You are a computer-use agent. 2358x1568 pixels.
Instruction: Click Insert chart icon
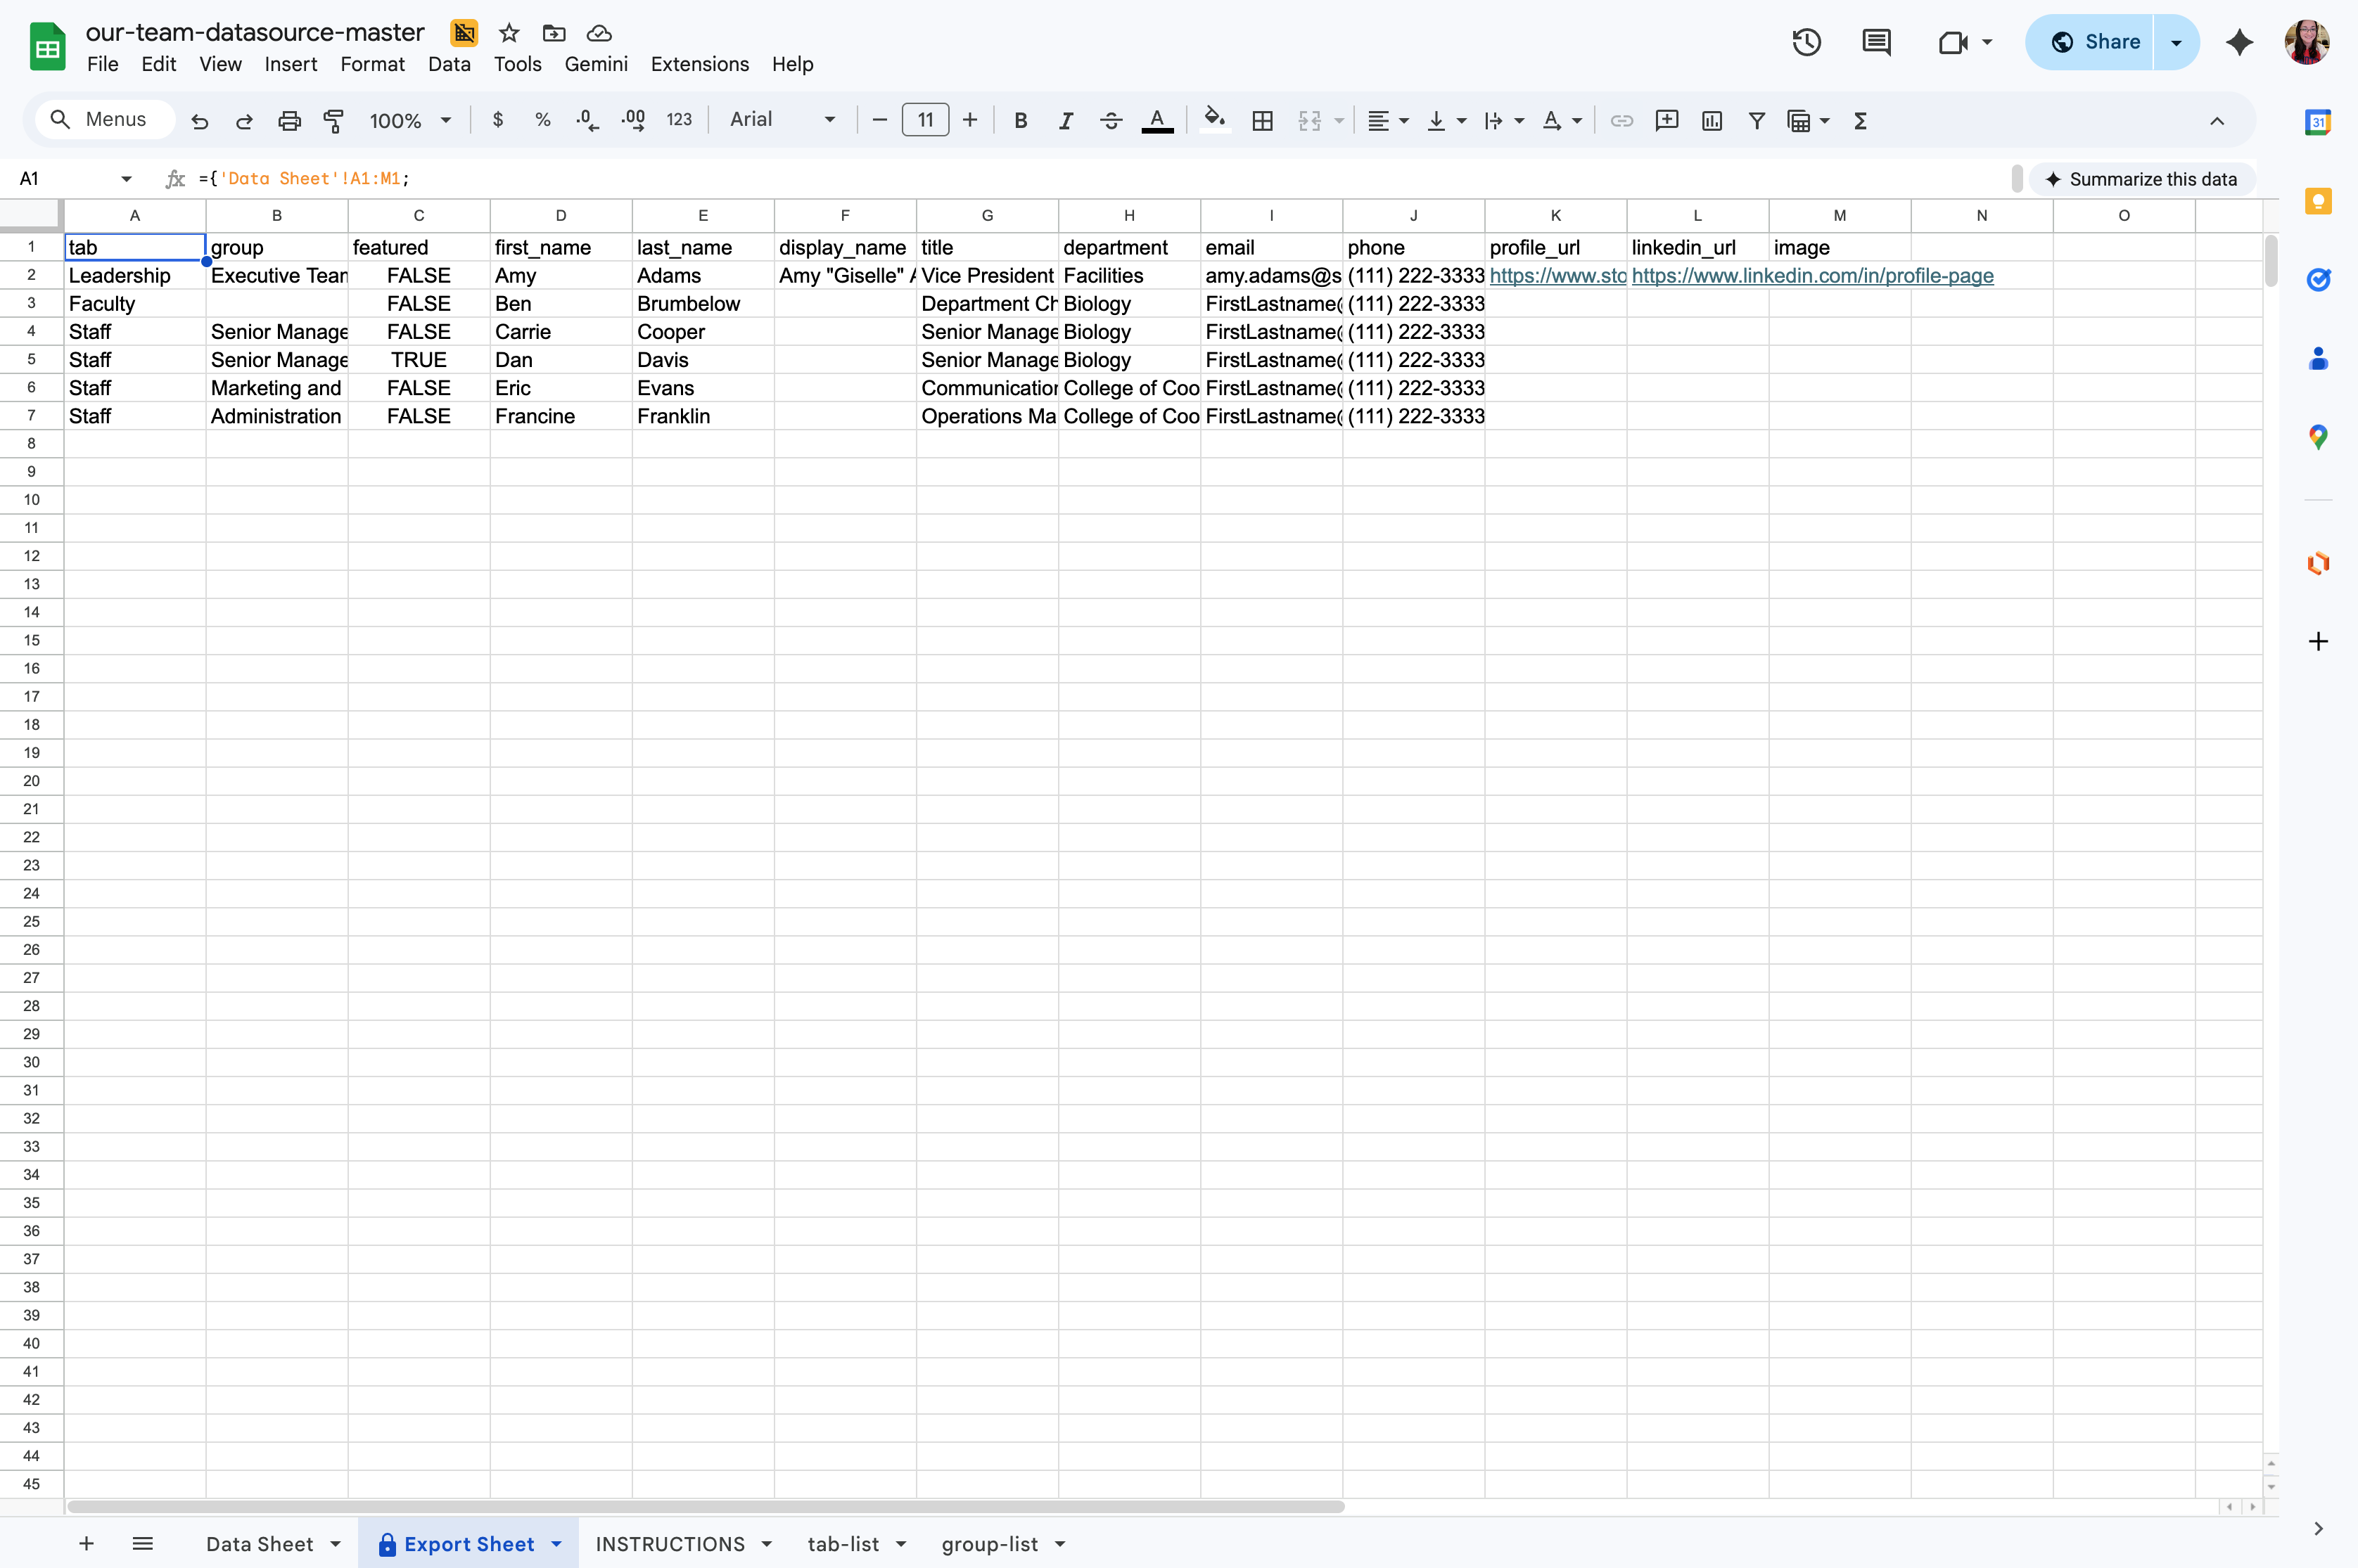click(x=1712, y=120)
